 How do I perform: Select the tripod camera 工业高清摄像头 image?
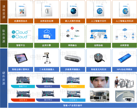tap(47, 58)
